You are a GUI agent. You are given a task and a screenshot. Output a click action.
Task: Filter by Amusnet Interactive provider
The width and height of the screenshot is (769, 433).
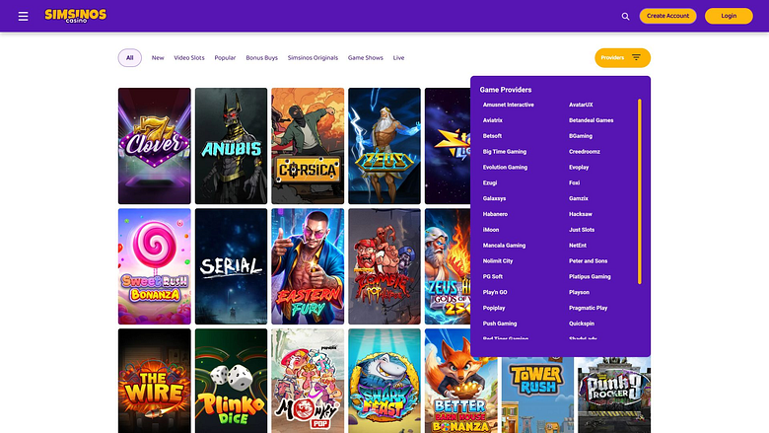click(x=508, y=105)
